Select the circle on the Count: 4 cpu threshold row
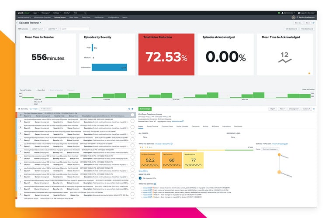Viewport: 332px width, 218px height. tap(132, 170)
